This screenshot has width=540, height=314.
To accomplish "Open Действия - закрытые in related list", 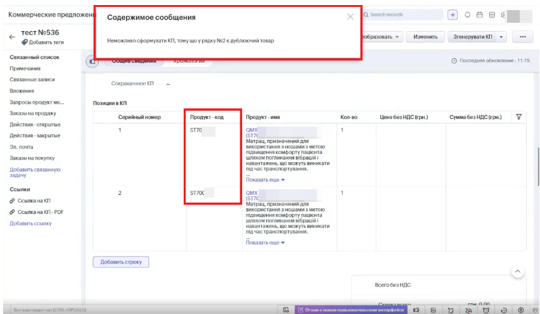I will [x=35, y=135].
